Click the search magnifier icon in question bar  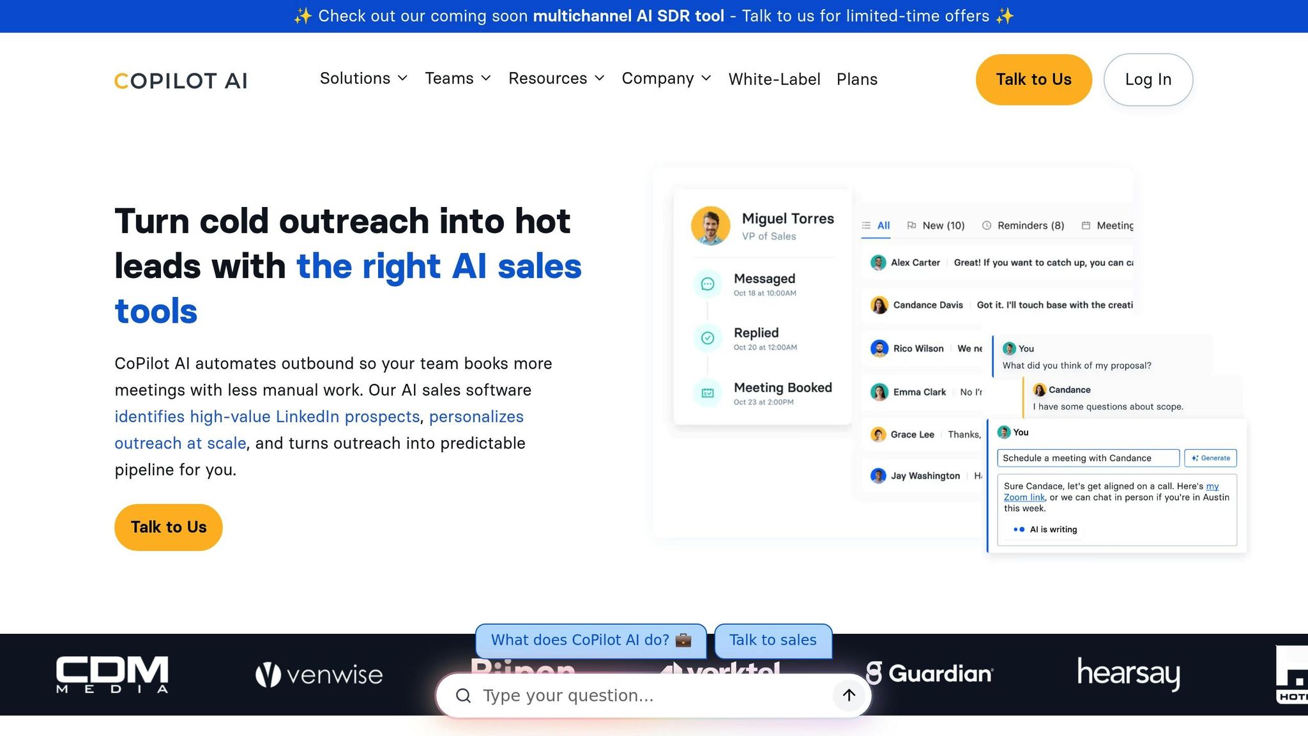464,696
